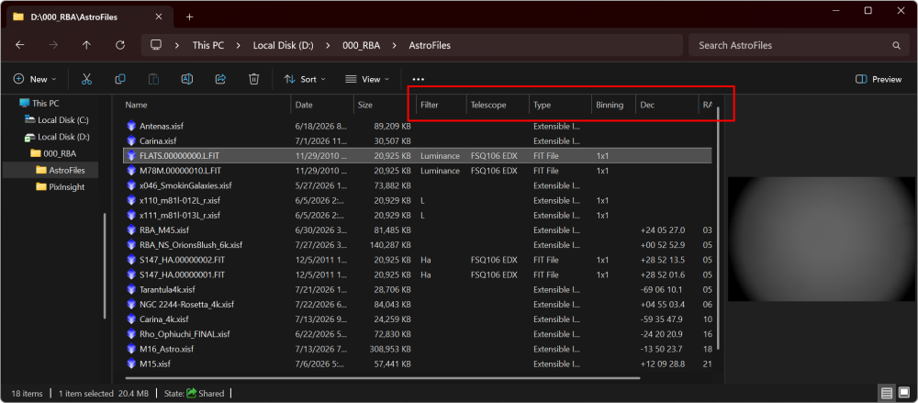Viewport: 918px width, 403px height.
Task: Click the PC monitor icon in address bar
Action: pos(156,45)
